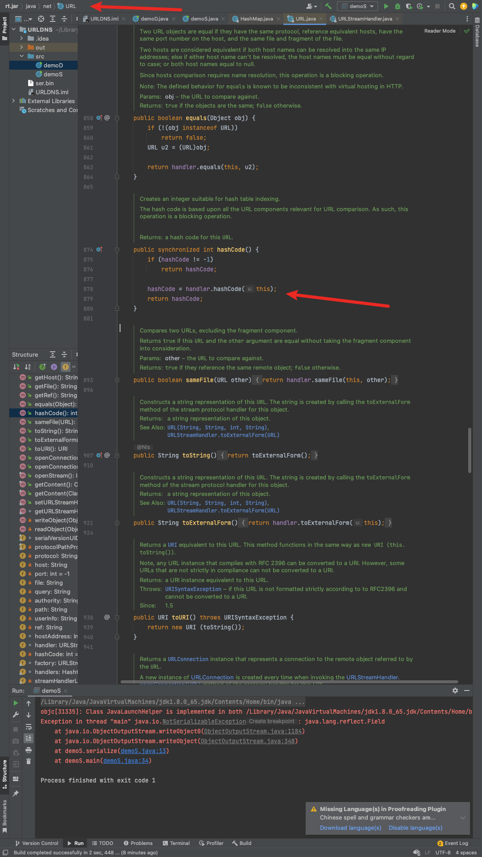This screenshot has height=857, width=482.
Task: Rerun demoS in Run panel
Action: [16, 703]
